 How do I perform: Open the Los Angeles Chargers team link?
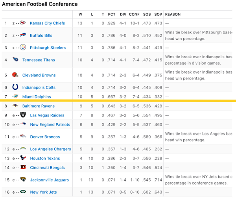pos(50,149)
